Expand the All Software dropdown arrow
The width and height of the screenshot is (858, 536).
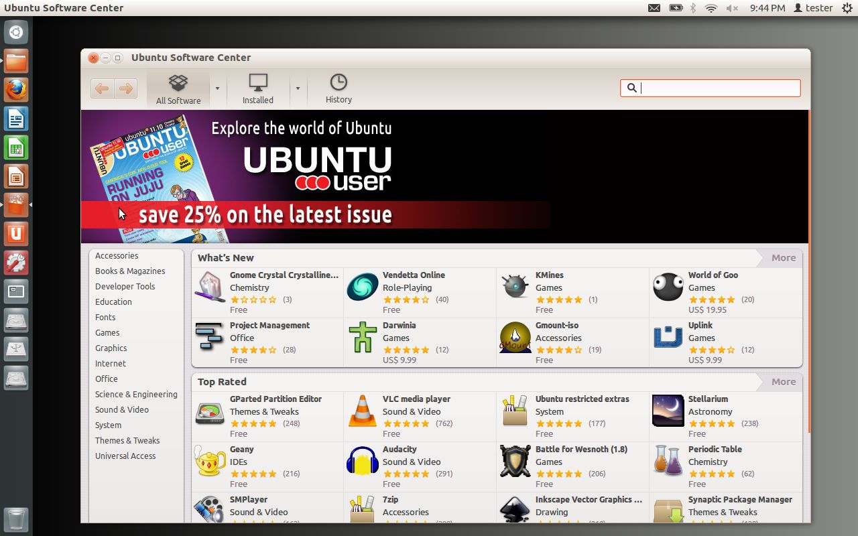pyautogui.click(x=217, y=88)
